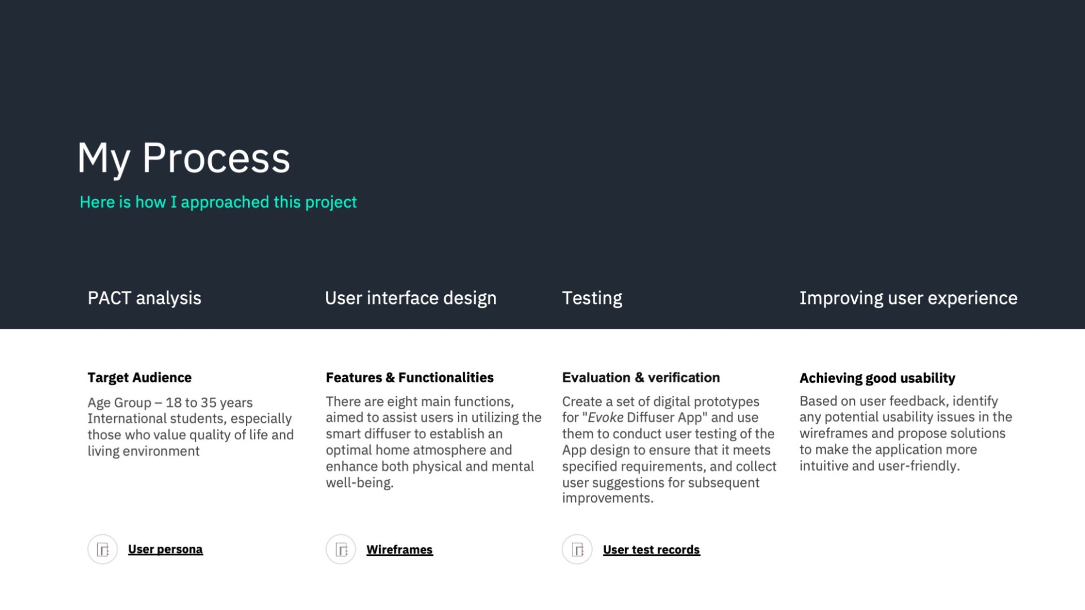Click the Features & Functionalities subheading
Viewport: 1085px width, 610px height.
(x=410, y=378)
